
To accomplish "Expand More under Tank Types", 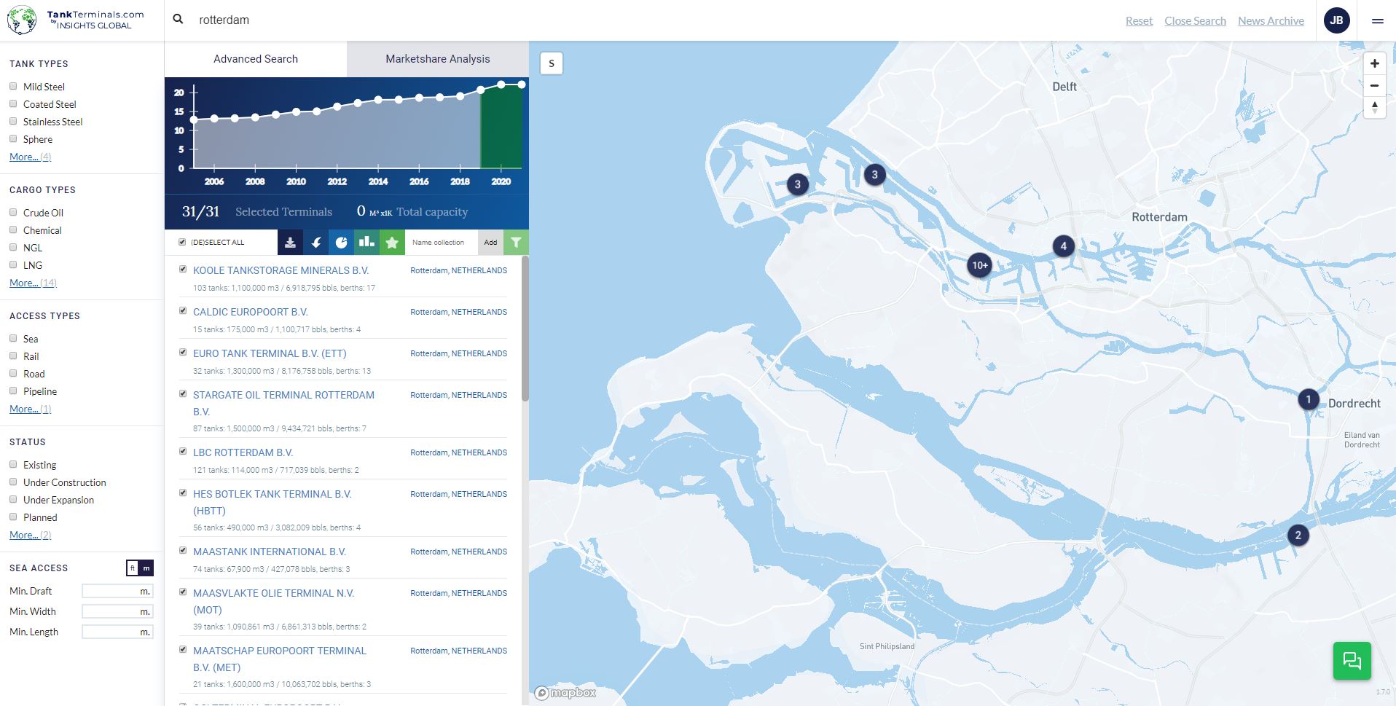I will pos(30,157).
